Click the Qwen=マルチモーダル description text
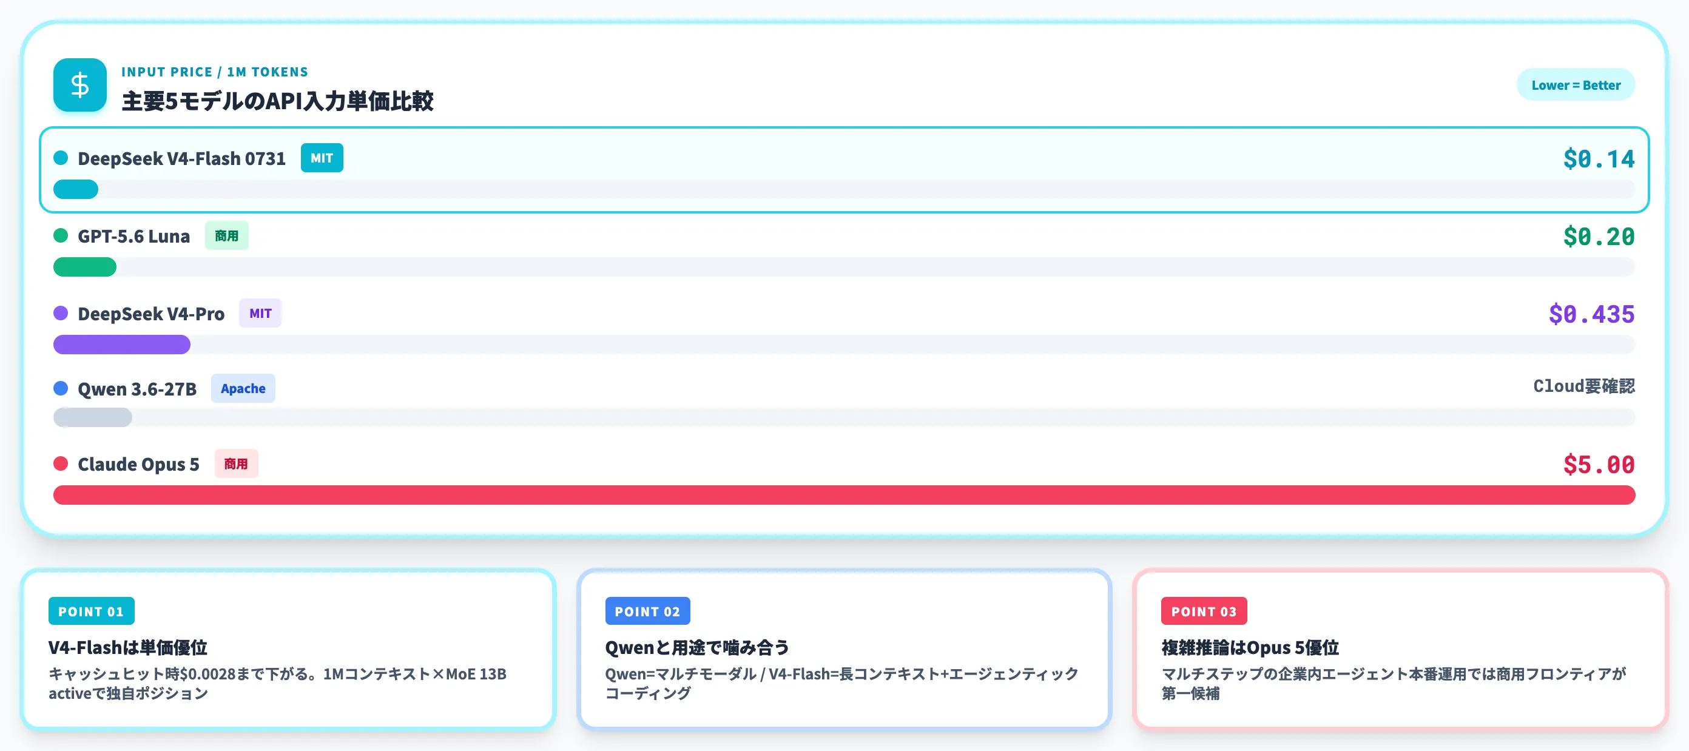The height and width of the screenshot is (751, 1689). click(841, 684)
